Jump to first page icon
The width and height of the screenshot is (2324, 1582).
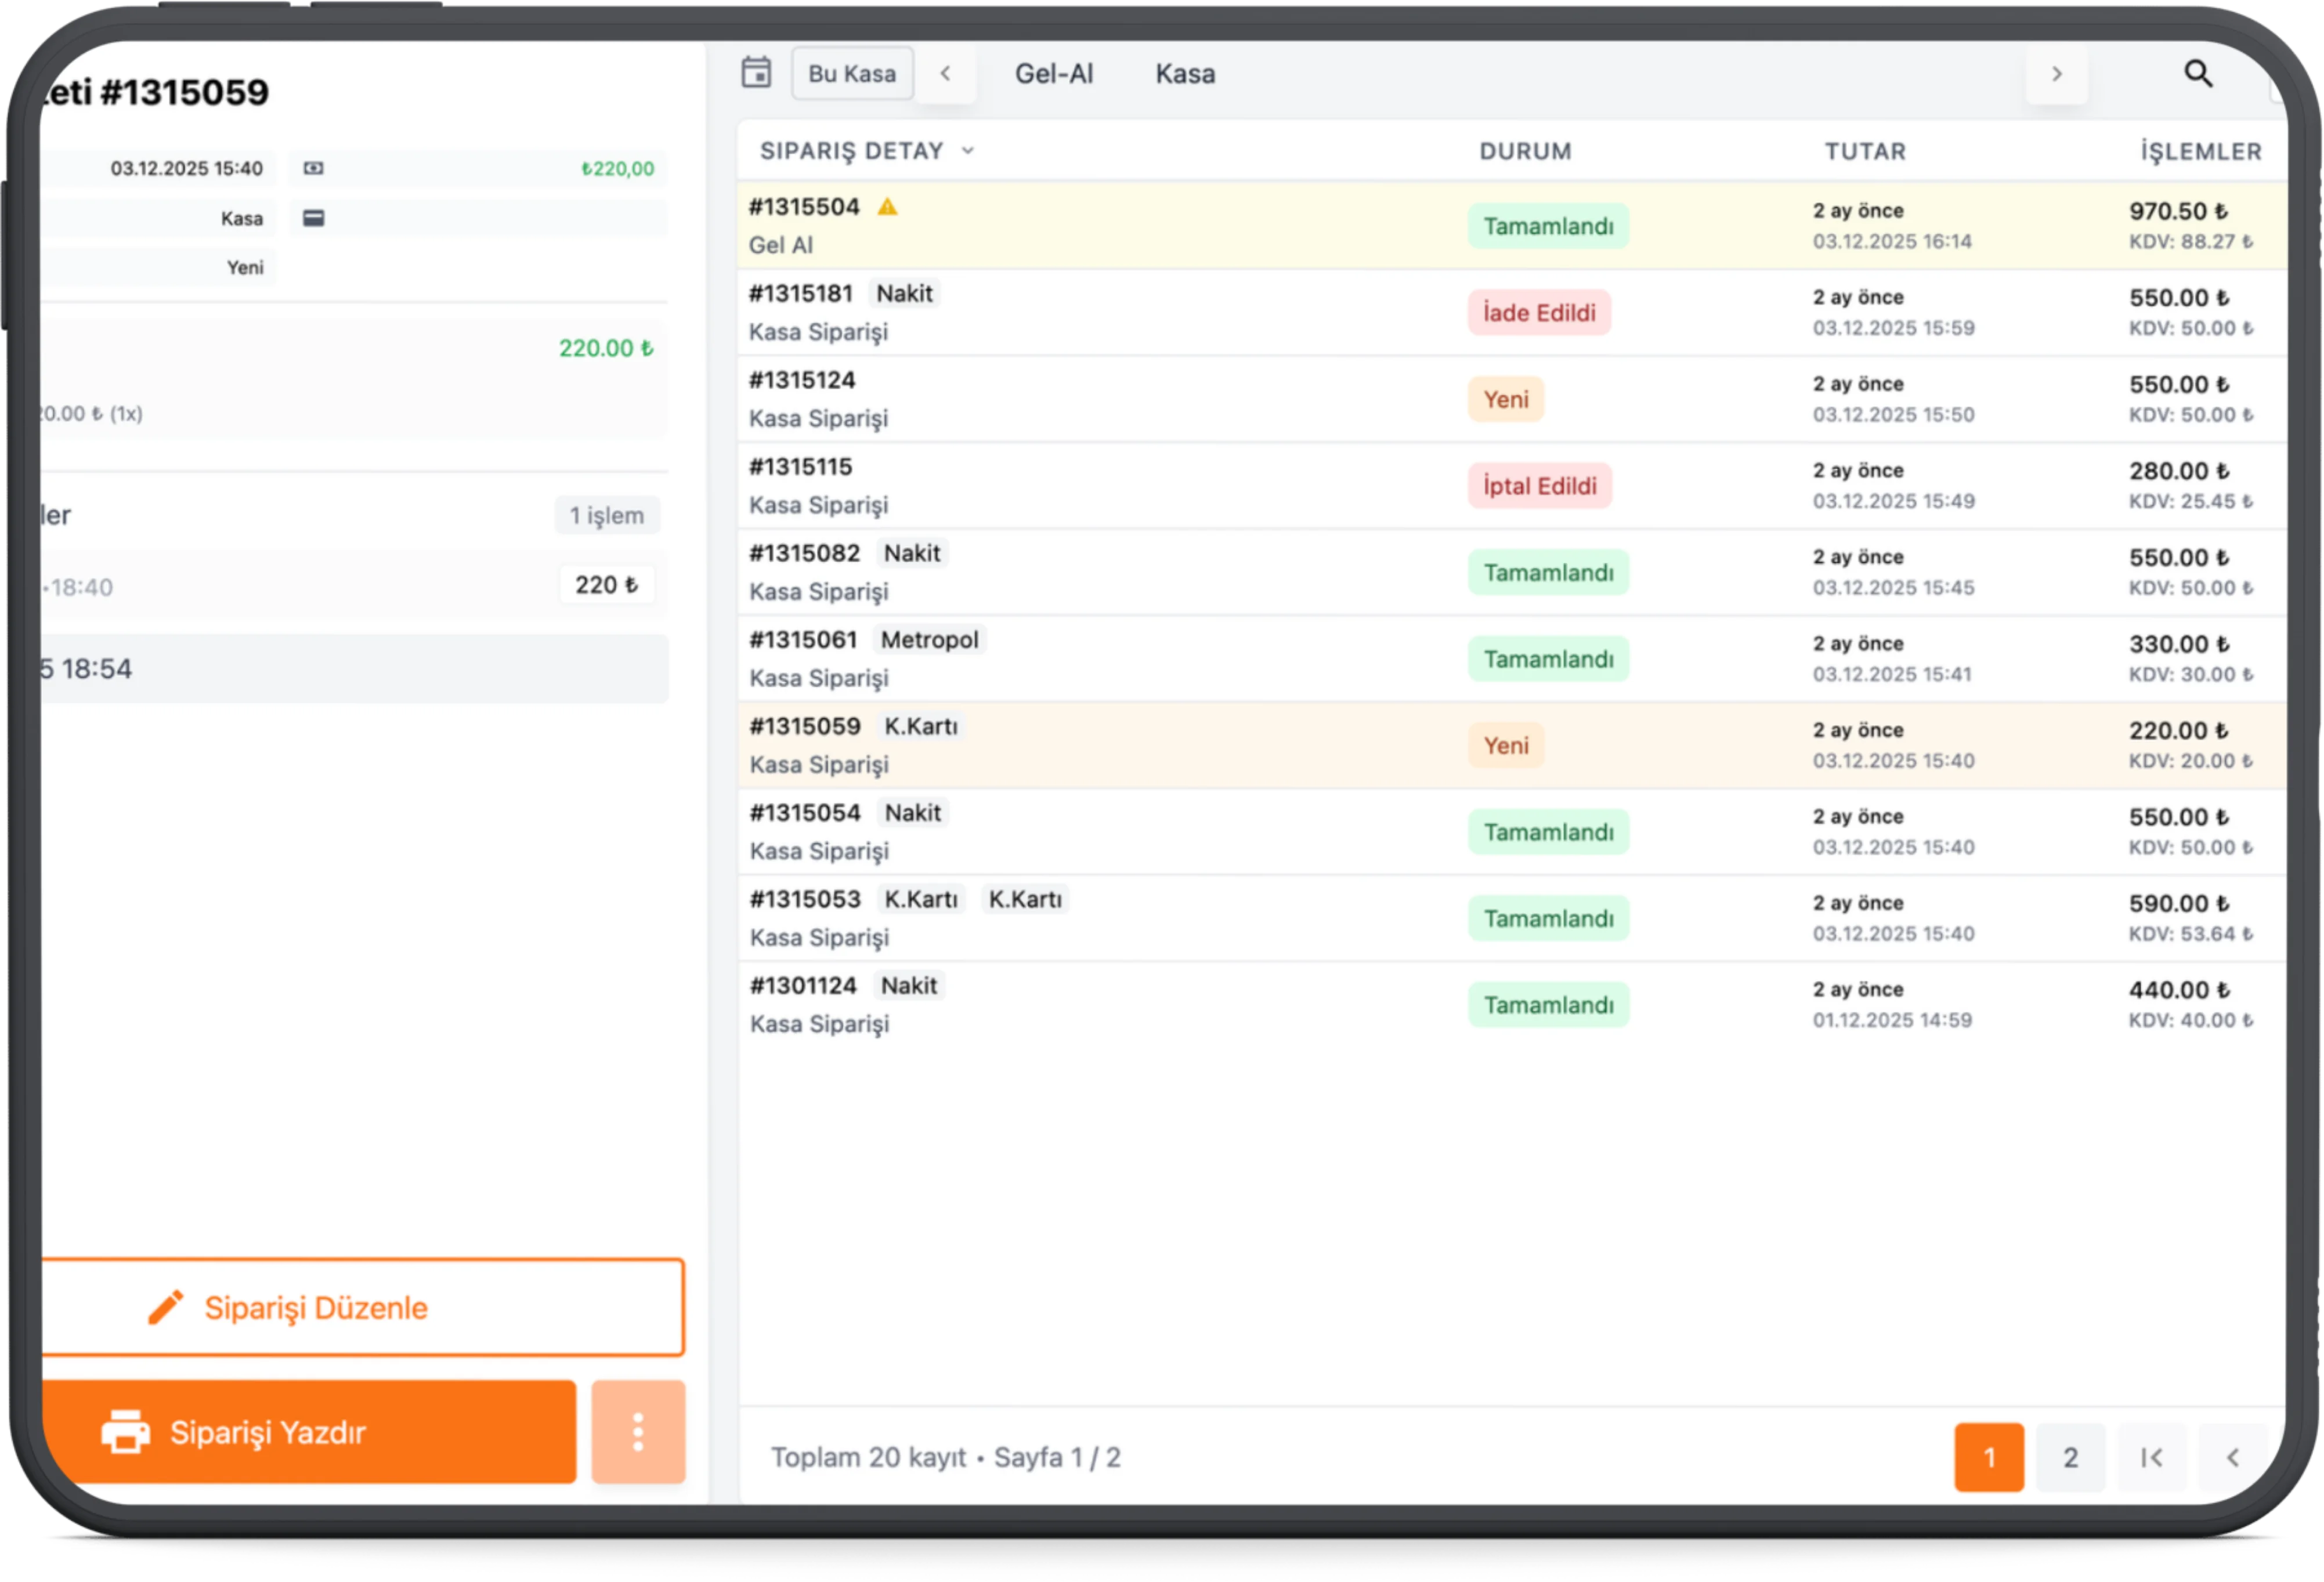pos(2151,1457)
